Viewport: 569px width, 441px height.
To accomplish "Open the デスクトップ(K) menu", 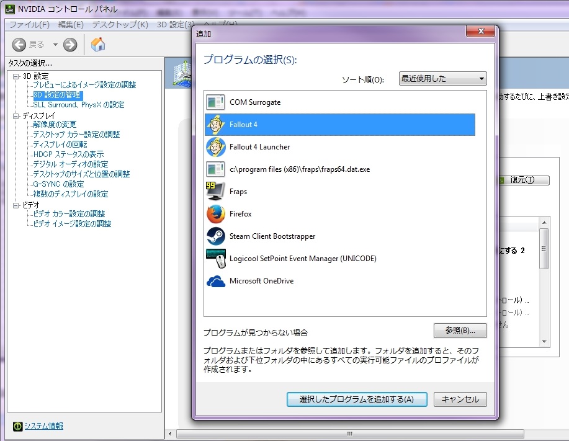I will (120, 25).
